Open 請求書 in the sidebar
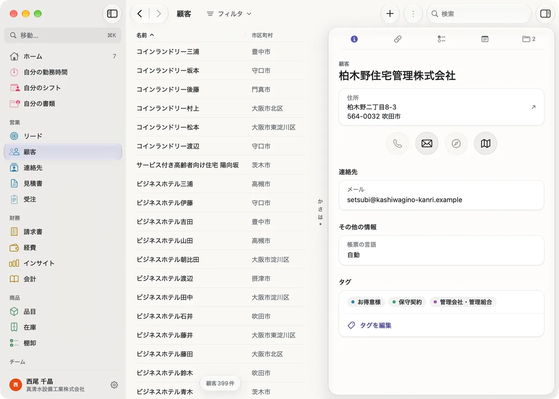The width and height of the screenshot is (559, 399). tap(63, 232)
